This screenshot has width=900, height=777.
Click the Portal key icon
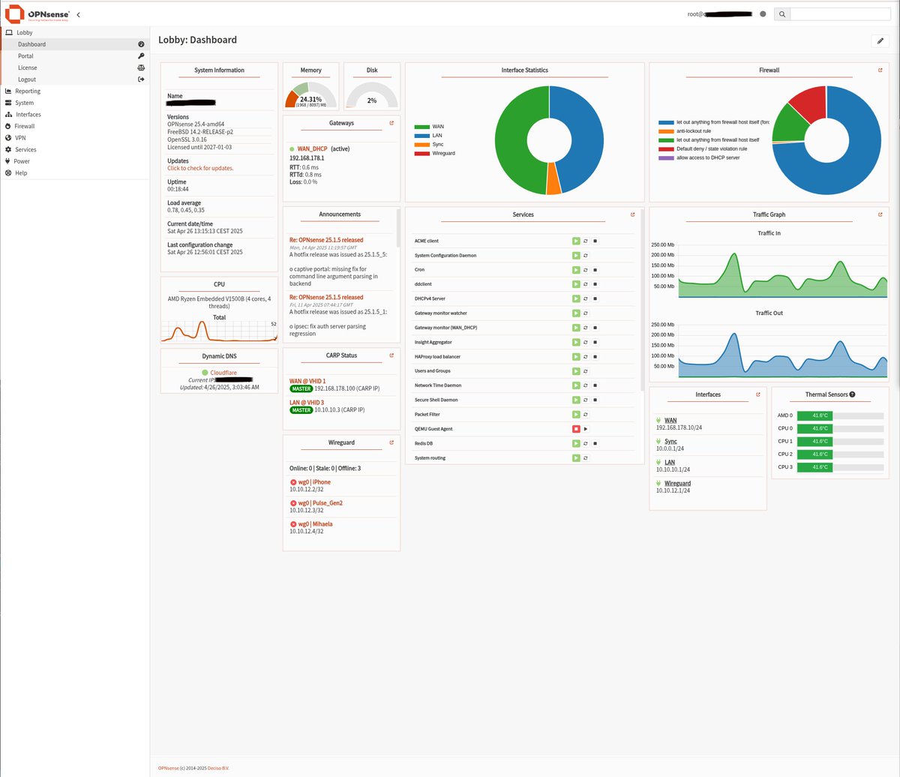point(141,56)
